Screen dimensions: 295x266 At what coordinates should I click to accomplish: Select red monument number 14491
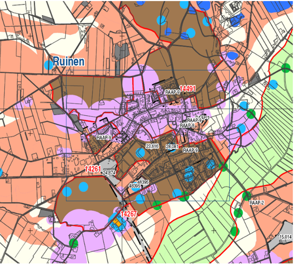click(x=188, y=89)
